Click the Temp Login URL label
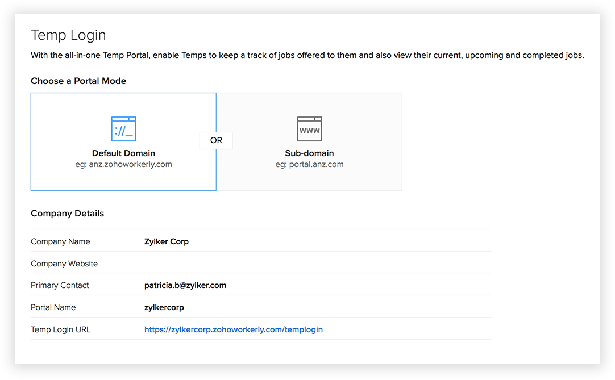The width and height of the screenshot is (615, 380). pos(61,329)
